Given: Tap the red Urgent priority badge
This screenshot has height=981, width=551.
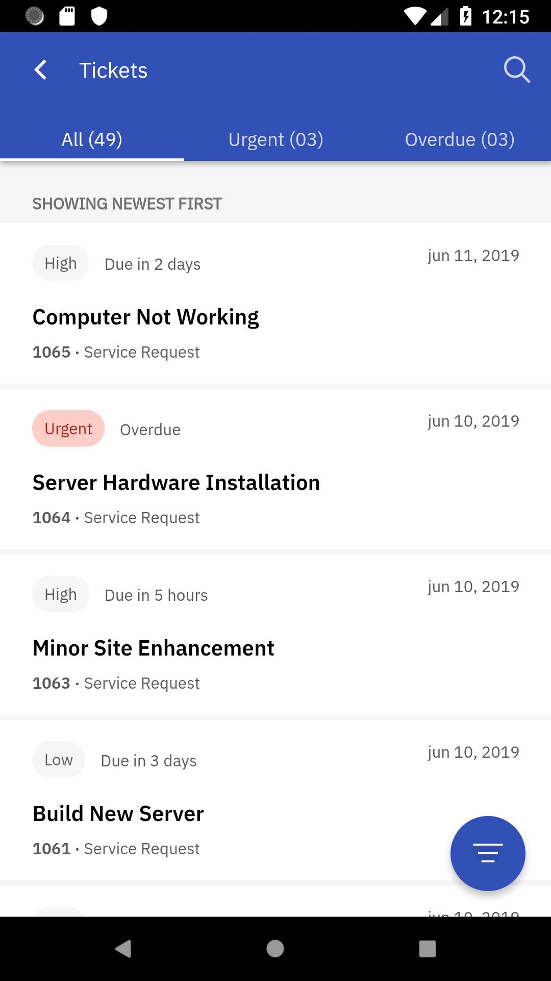Looking at the screenshot, I should [x=68, y=429].
